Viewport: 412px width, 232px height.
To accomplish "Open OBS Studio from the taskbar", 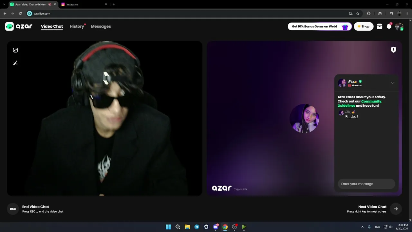I will click(235, 227).
